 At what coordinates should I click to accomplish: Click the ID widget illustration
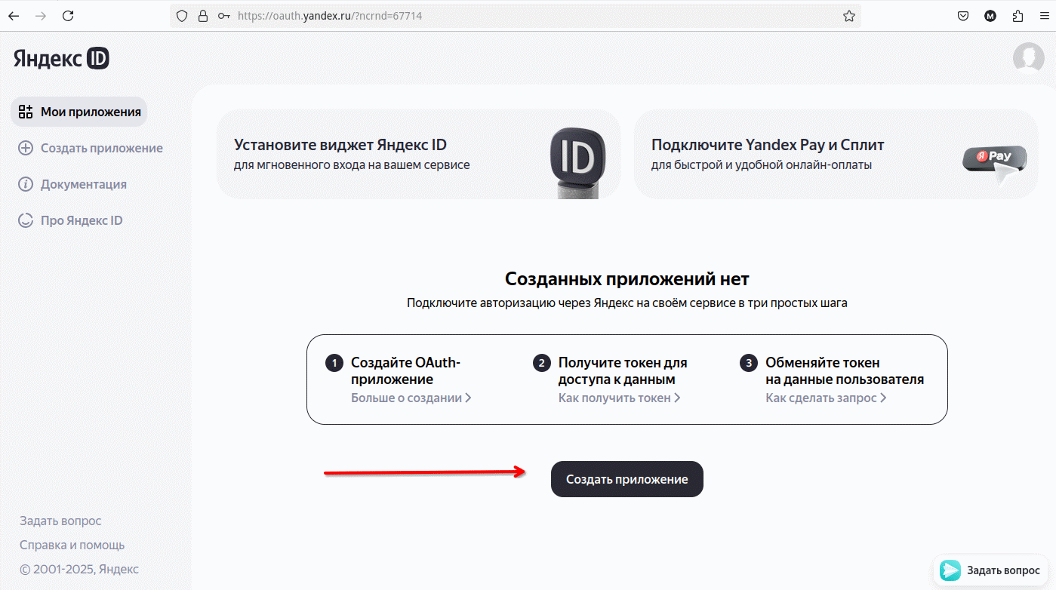577,162
